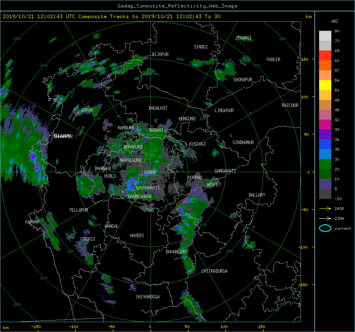Click the LAXMESHWAR city label
This screenshot has height=332, width=355.
(x=140, y=197)
